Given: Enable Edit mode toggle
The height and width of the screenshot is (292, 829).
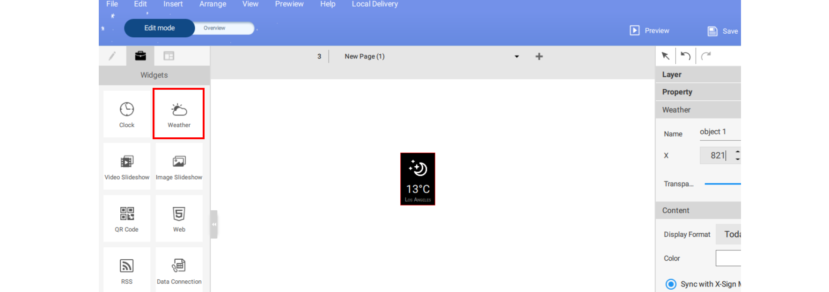Looking at the screenshot, I should coord(159,28).
